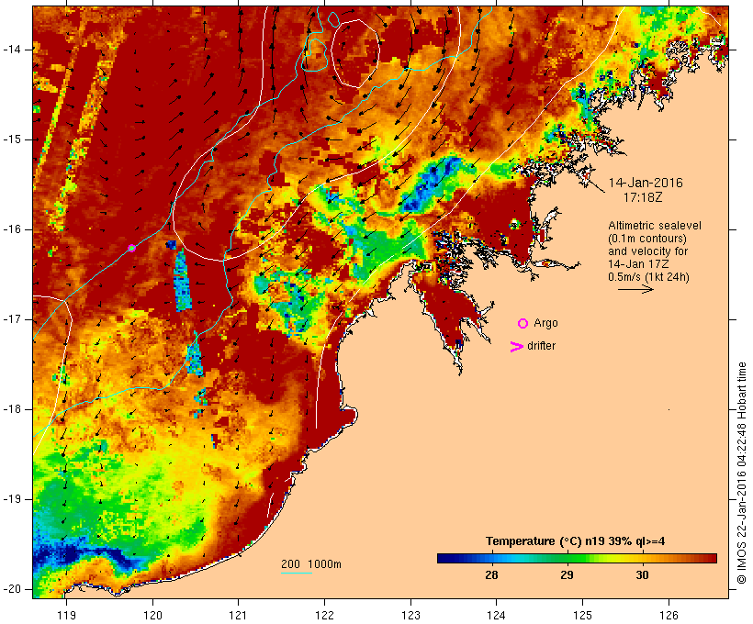The image size is (753, 624).
Task: Click the '-17' latitude axis label
Action: (x=12, y=319)
